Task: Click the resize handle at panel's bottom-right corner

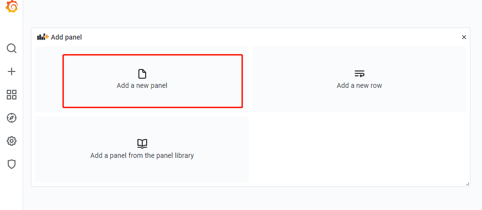Action: click(x=467, y=183)
